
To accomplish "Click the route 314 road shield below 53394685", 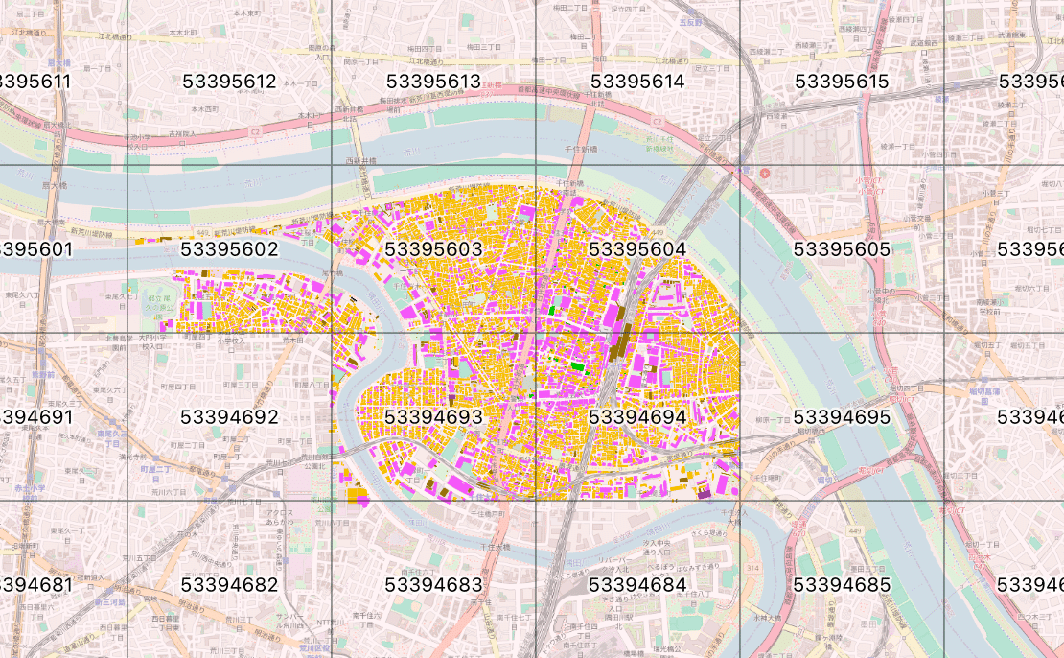I will [752, 568].
